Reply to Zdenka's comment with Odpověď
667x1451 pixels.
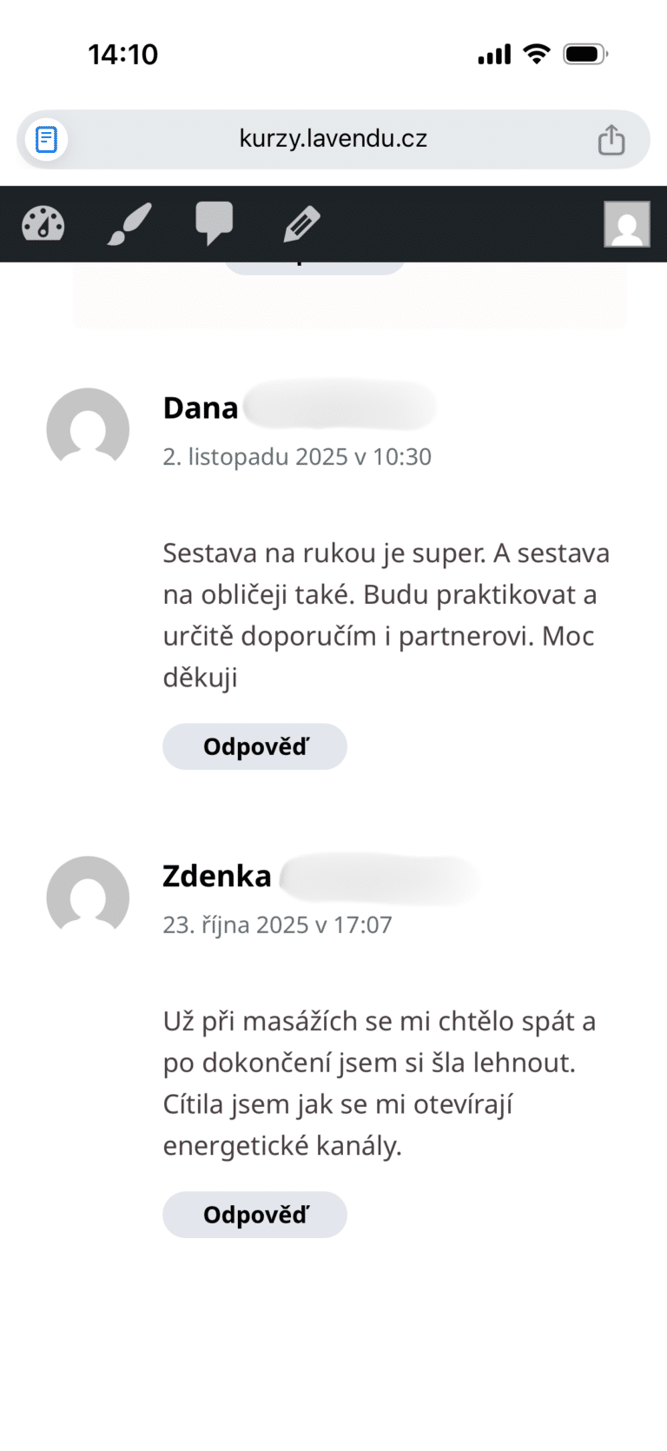click(x=254, y=1215)
